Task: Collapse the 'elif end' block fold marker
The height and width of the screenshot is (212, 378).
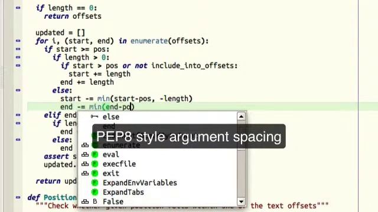Action: [x=18, y=115]
